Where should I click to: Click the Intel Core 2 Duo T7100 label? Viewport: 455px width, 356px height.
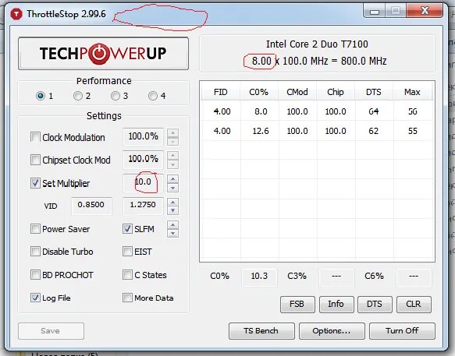317,44
